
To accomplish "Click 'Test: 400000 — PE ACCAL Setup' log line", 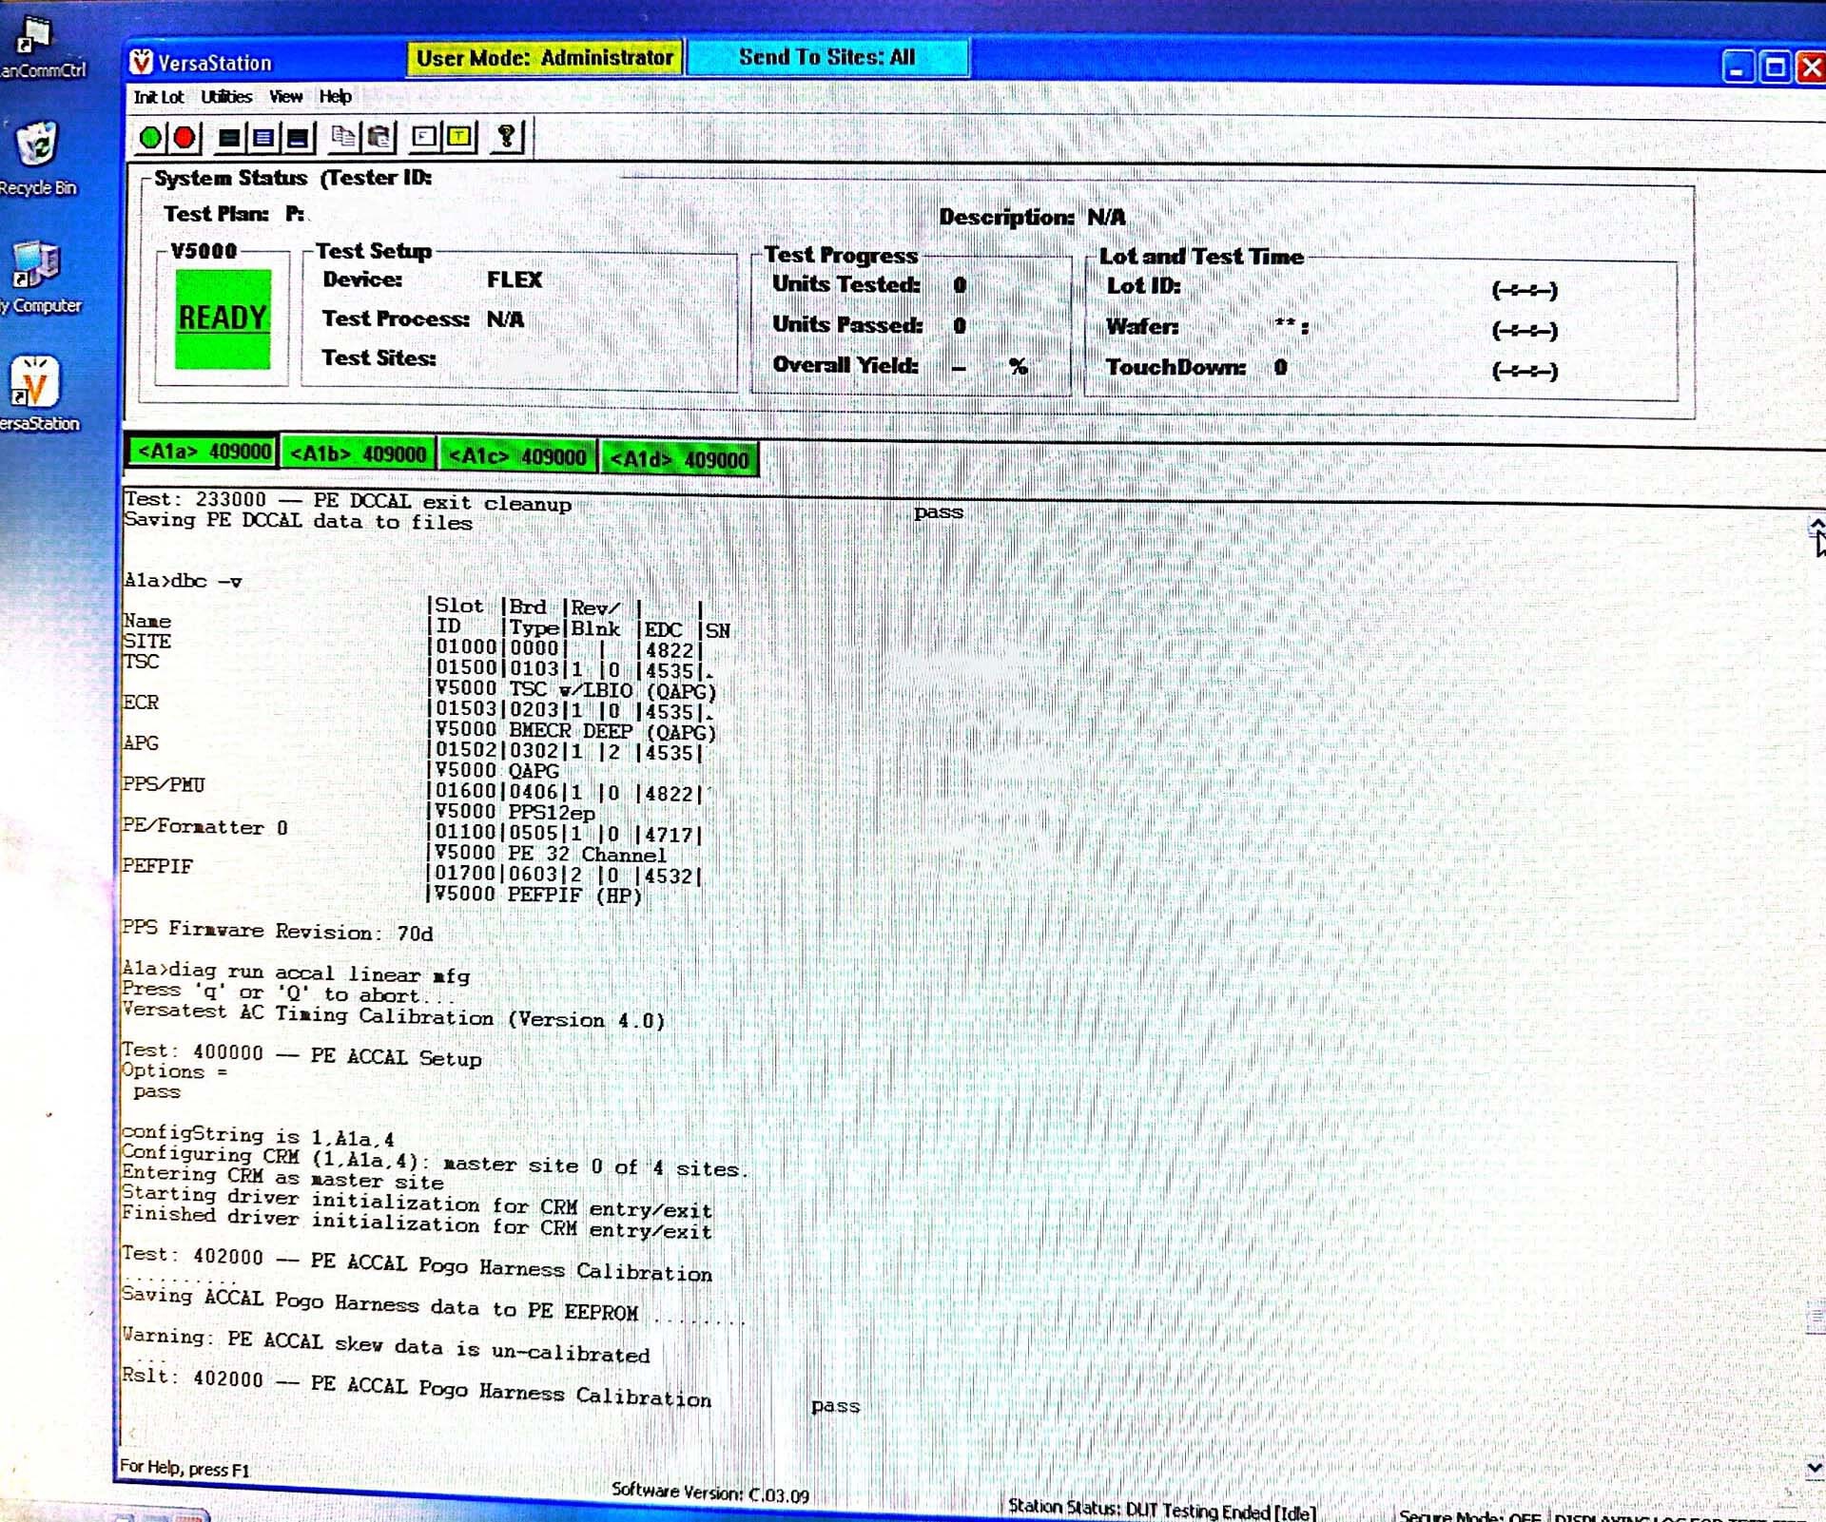I will pos(301,1055).
